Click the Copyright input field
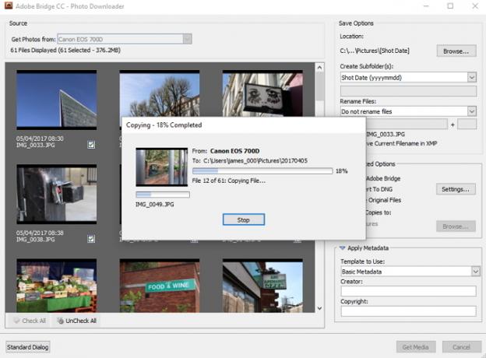Image resolution: width=486 pixels, height=358 pixels. click(x=409, y=311)
